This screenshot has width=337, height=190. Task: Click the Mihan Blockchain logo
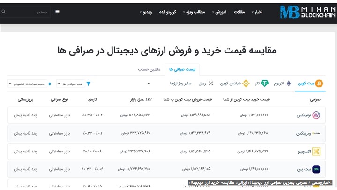pyautogui.click(x=307, y=12)
